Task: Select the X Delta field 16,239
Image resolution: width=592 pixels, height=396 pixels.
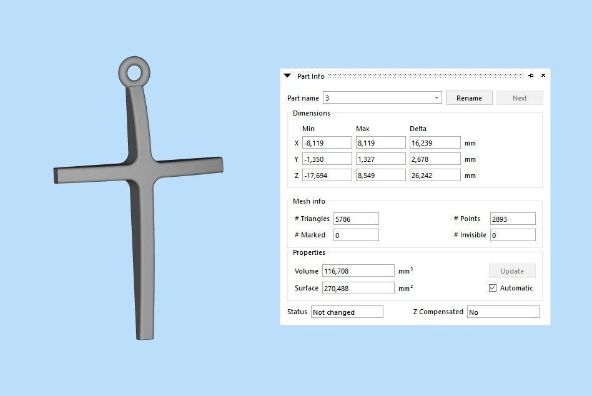Action: click(435, 142)
